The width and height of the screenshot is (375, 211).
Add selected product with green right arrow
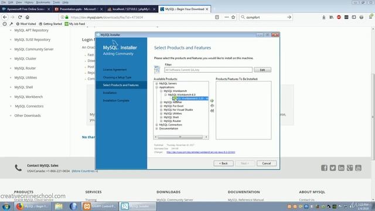point(212,101)
